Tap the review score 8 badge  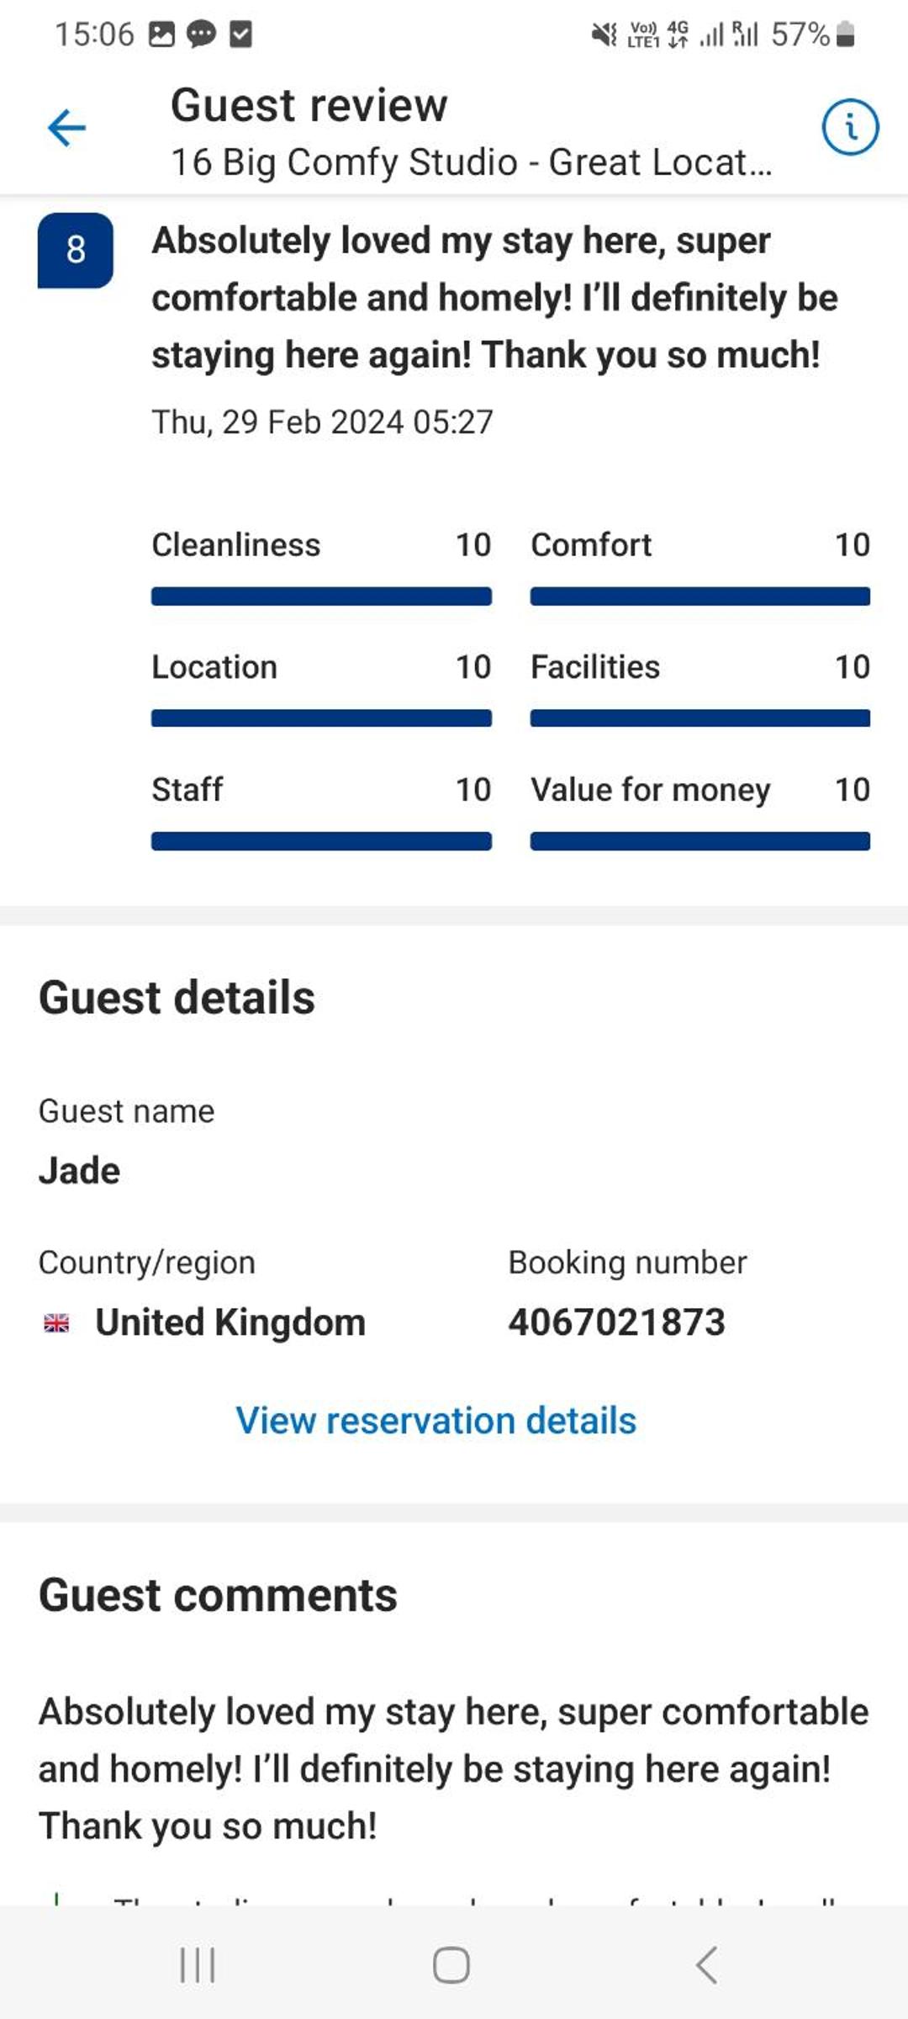[x=76, y=250]
